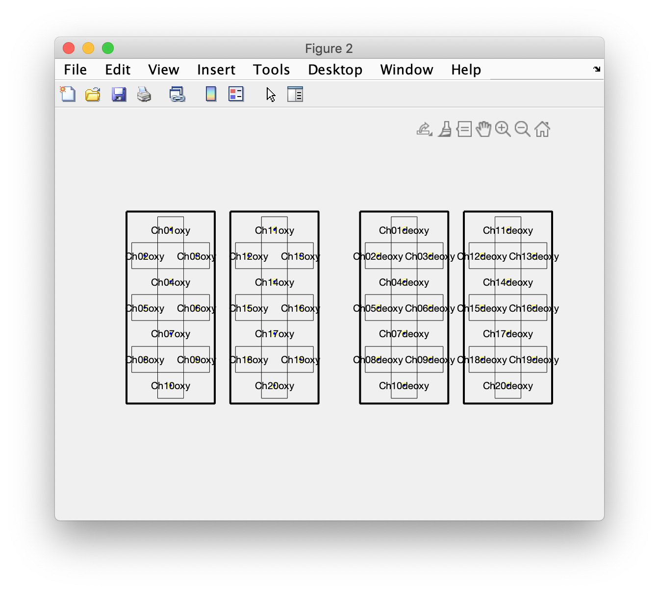Activate the data tips tool
This screenshot has width=659, height=593.
point(464,129)
